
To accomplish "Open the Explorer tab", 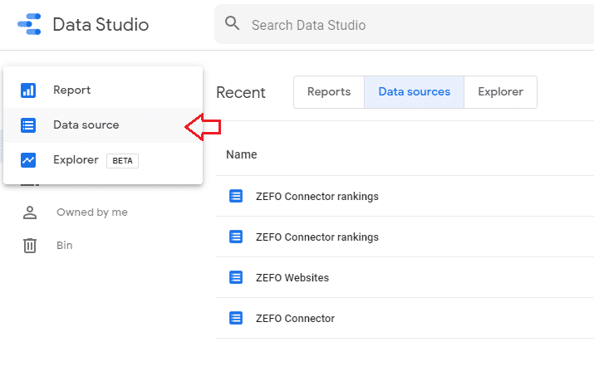I will click(x=500, y=92).
